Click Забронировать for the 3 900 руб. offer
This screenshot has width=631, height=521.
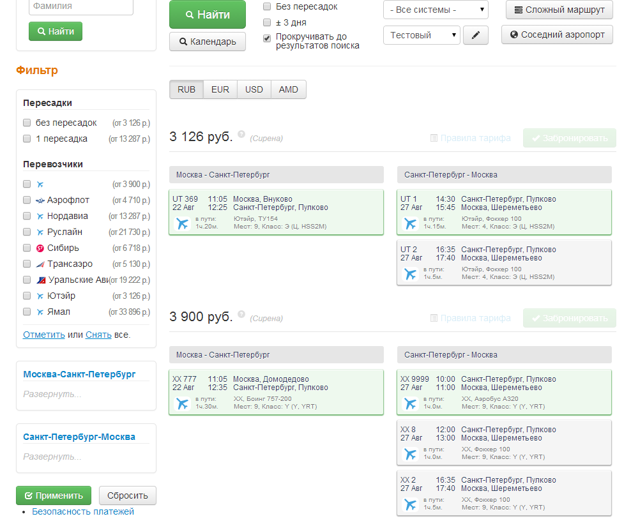(x=570, y=318)
